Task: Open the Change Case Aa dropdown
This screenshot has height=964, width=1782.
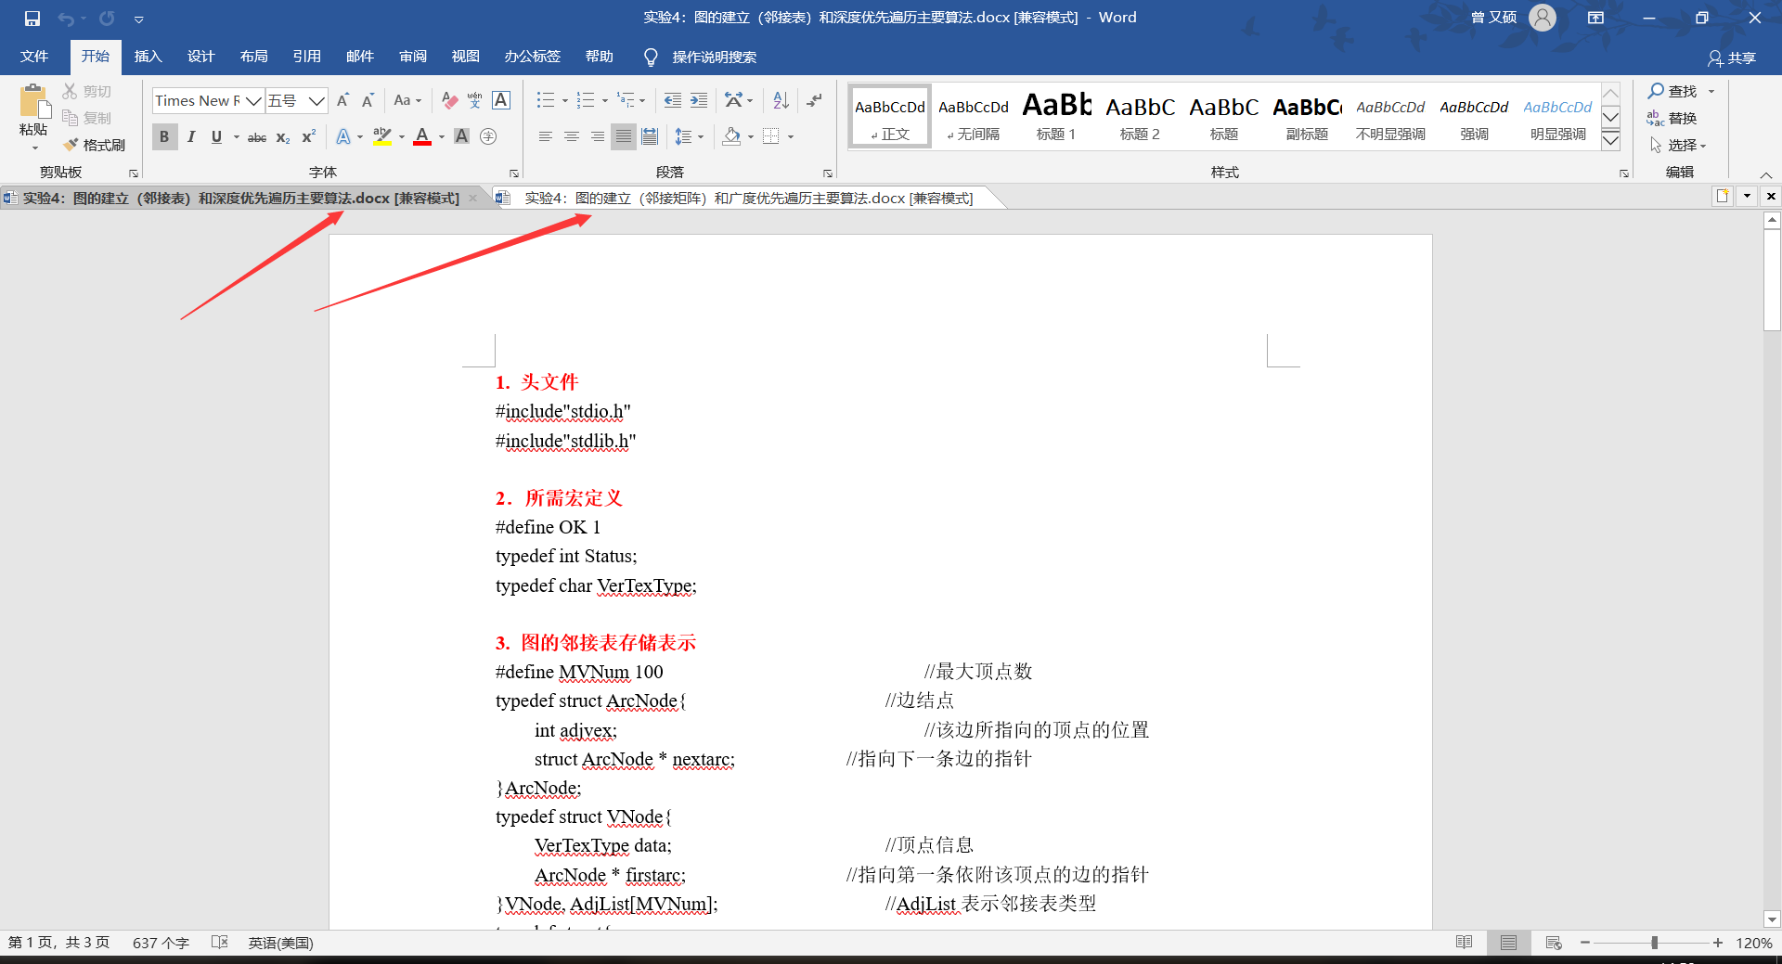Action: pos(407,100)
